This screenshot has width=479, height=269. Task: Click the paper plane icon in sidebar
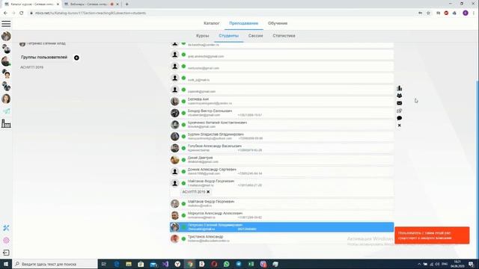[x=7, y=111]
